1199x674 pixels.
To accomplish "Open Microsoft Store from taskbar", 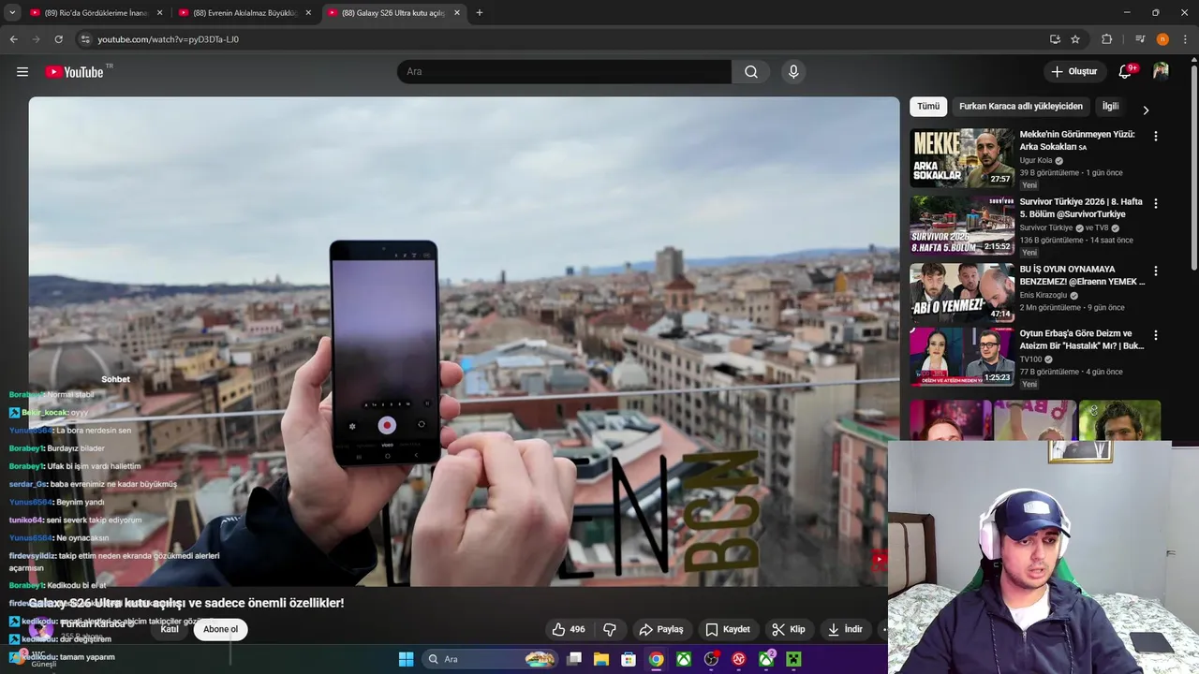I will tap(629, 659).
